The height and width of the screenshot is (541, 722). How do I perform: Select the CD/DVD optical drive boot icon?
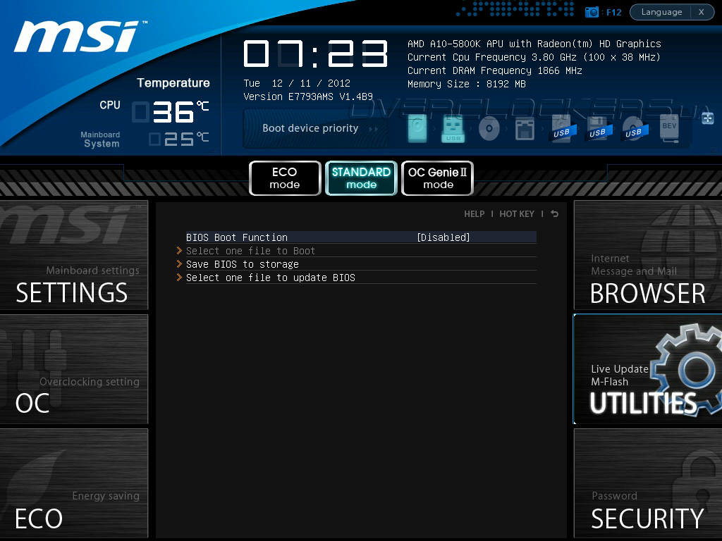tap(489, 128)
